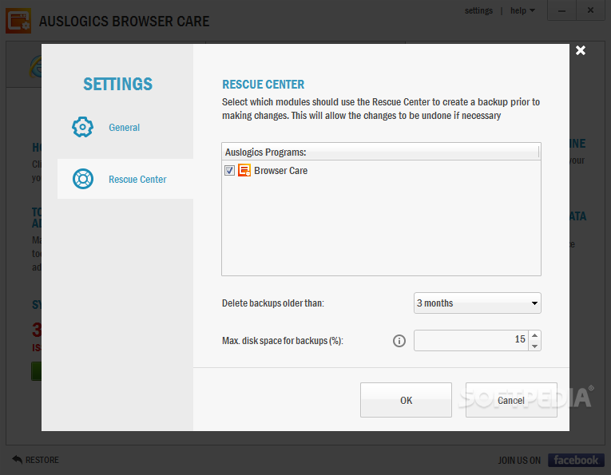This screenshot has height=475, width=611.
Task: Click the max disk space info icon
Action: point(399,341)
